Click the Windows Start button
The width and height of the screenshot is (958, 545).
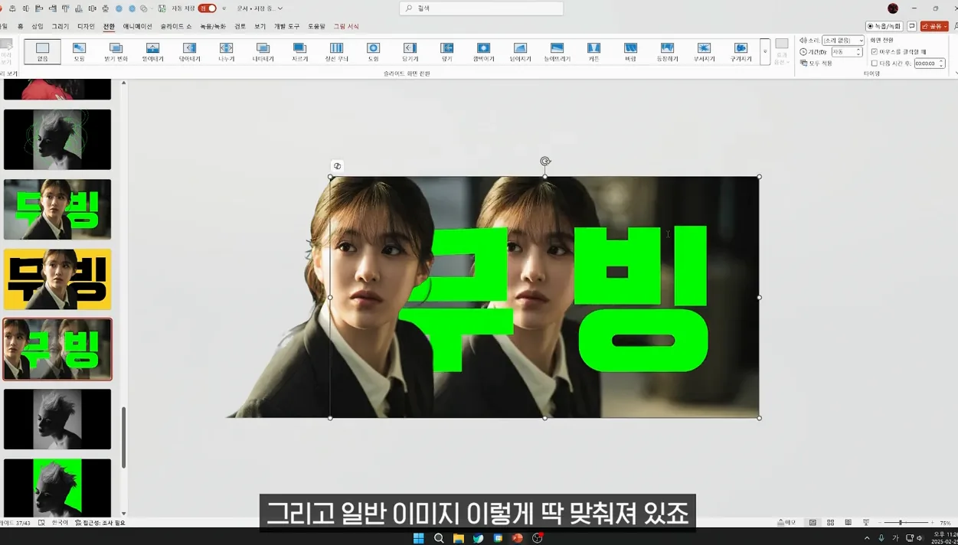pyautogui.click(x=418, y=538)
